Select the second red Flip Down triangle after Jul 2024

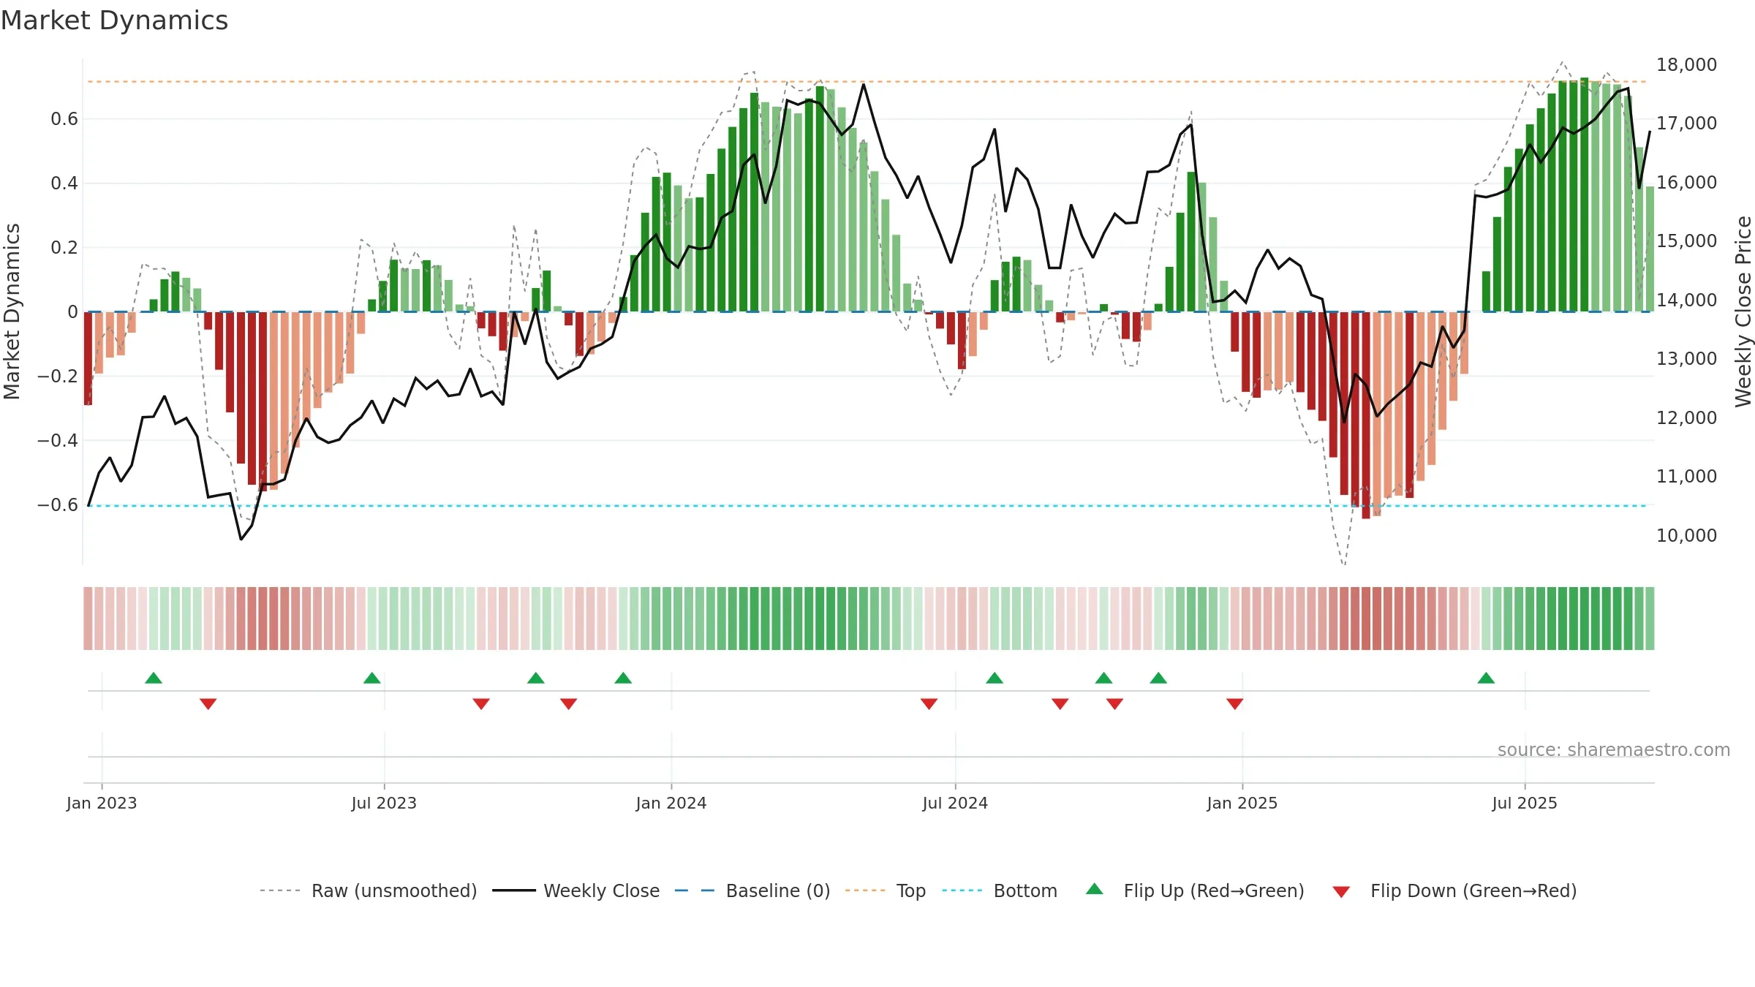(x=1115, y=704)
